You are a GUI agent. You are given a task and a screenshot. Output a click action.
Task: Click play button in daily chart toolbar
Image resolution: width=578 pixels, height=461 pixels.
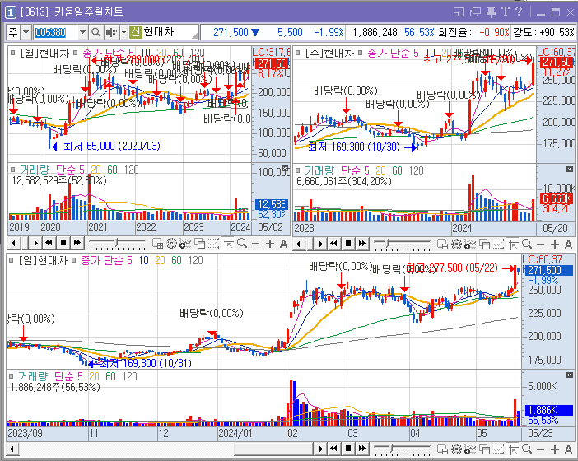click(321, 449)
